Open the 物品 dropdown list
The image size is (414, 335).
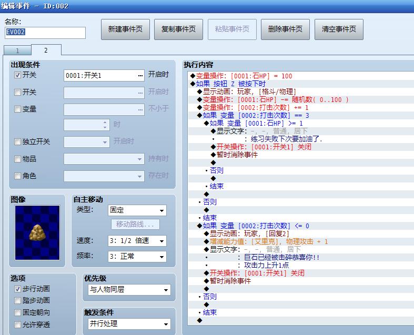tap(104, 159)
